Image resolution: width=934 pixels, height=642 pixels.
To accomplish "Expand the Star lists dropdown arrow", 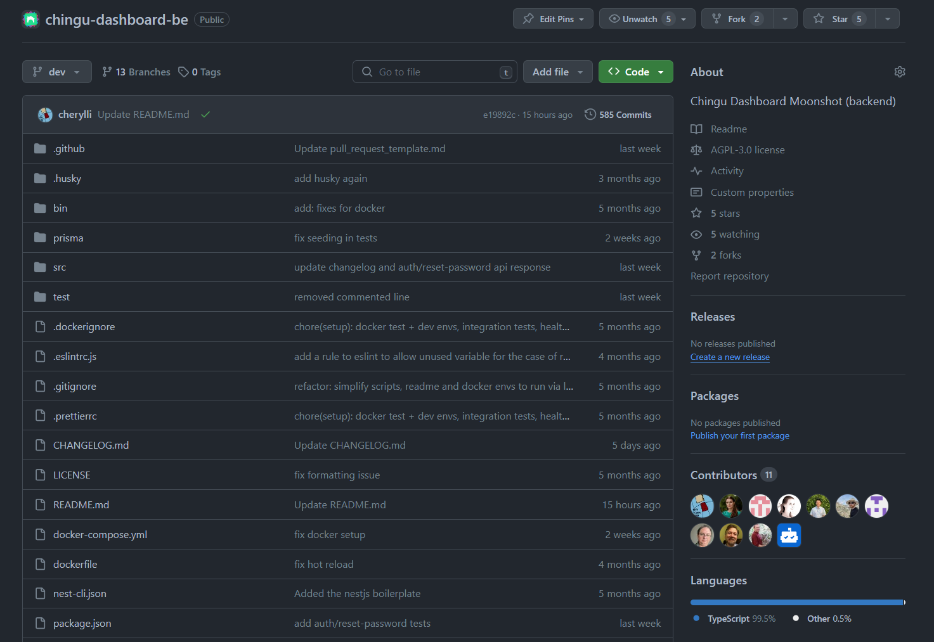I will [x=888, y=19].
